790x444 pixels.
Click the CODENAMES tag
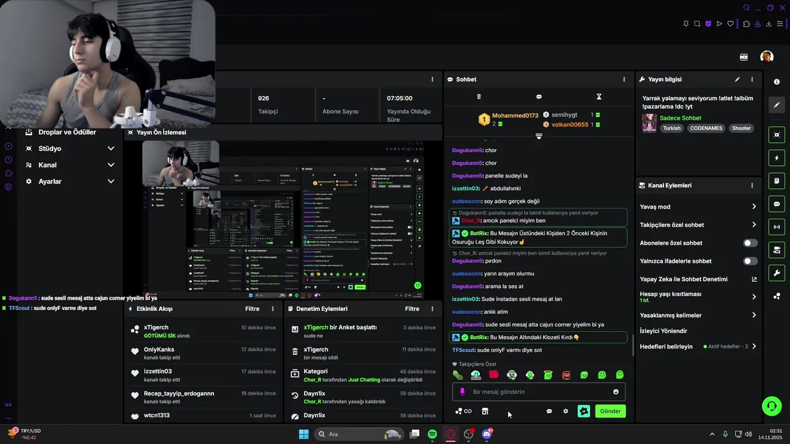706,128
